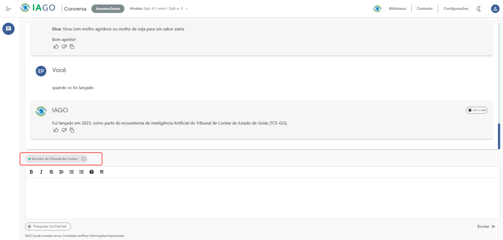The width and height of the screenshot is (503, 240).
Task: Expand the hamburger side menu
Action: 8,9
